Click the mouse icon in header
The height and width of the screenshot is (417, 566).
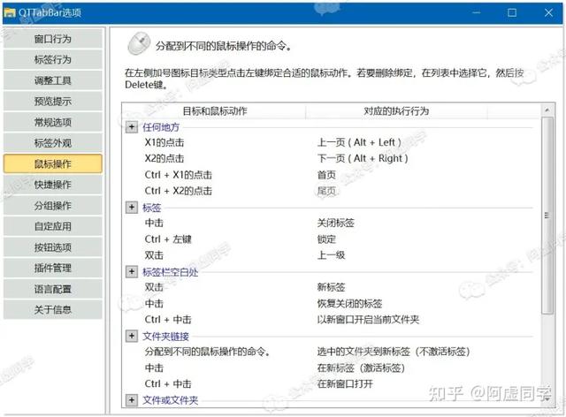point(139,44)
